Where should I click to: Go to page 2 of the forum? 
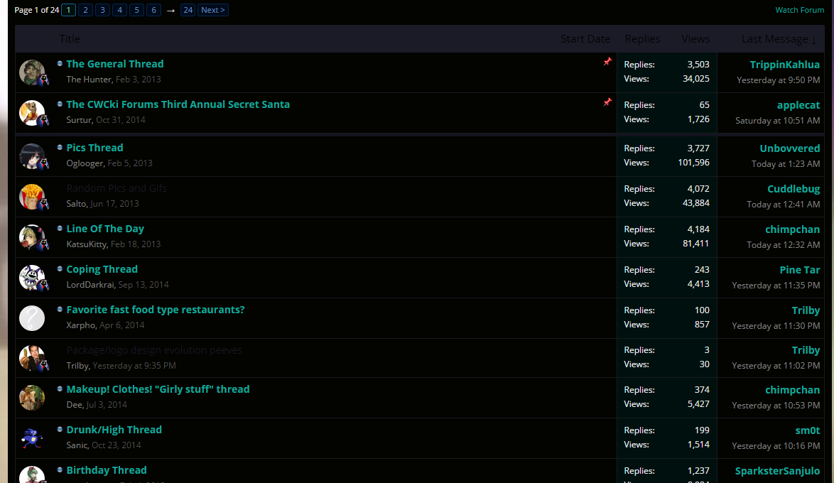click(x=86, y=10)
